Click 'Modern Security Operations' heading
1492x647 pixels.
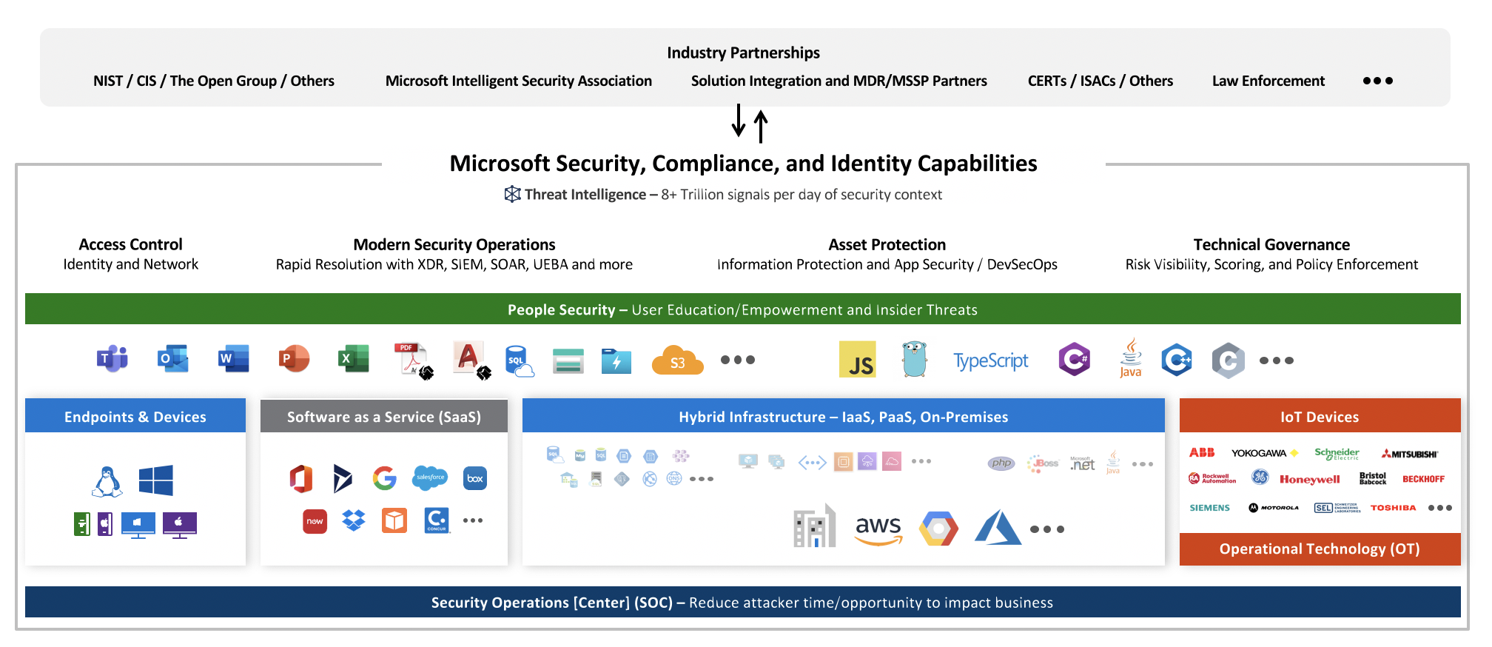(454, 244)
